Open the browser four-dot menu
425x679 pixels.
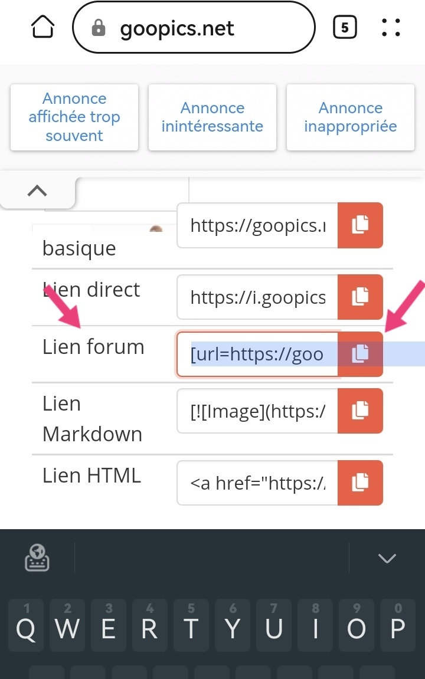(x=391, y=27)
